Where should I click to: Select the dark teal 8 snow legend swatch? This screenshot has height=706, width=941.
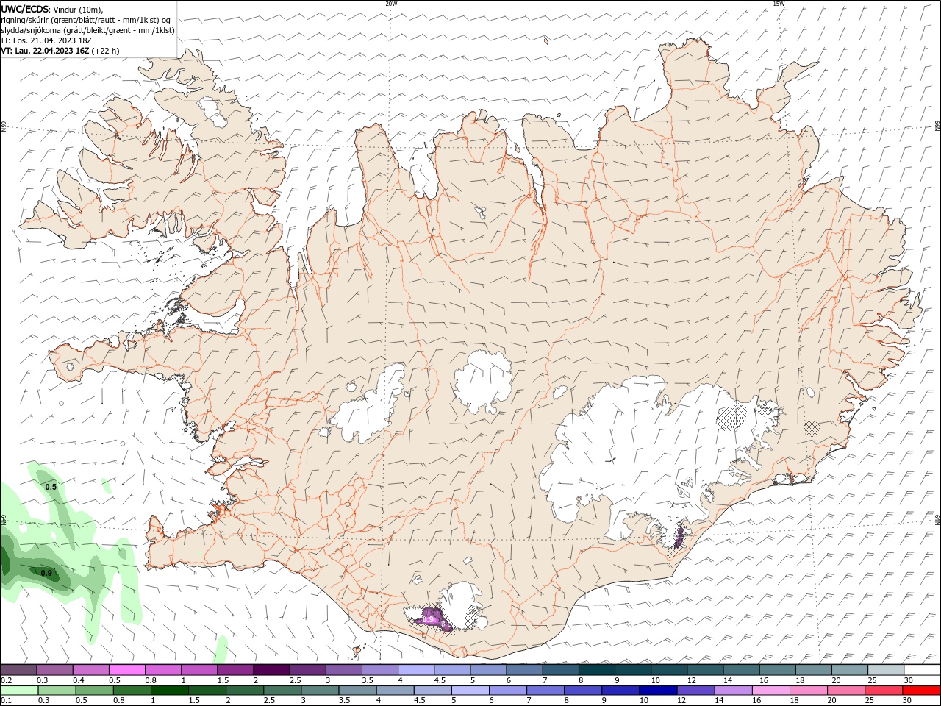[596, 670]
